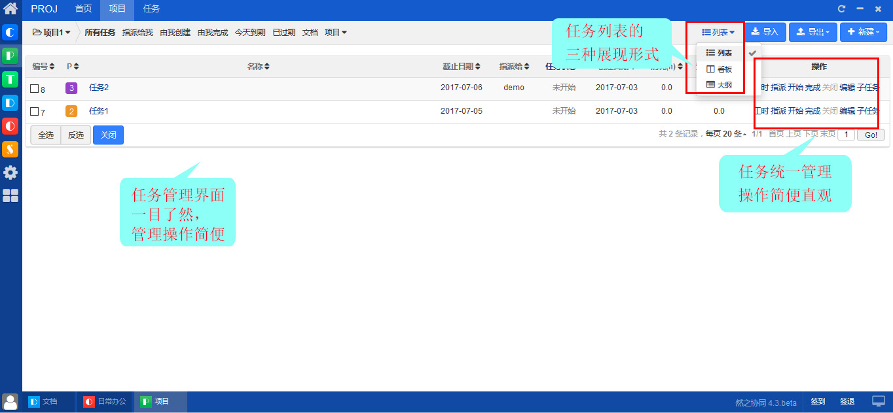Open the all-apps grid icon in sidebar
Viewport: 893px width, 413px height.
point(10,195)
